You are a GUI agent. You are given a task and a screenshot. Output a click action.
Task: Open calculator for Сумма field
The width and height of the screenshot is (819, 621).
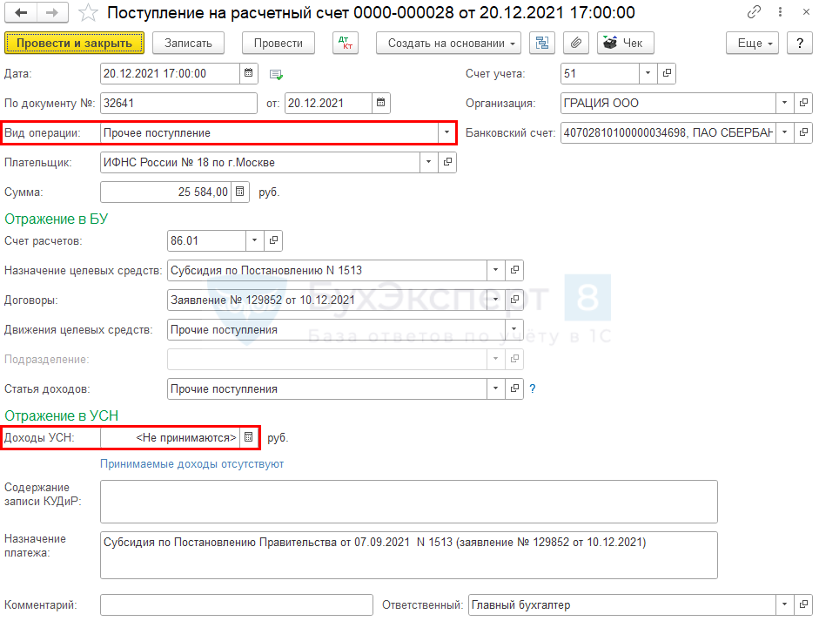coord(239,192)
